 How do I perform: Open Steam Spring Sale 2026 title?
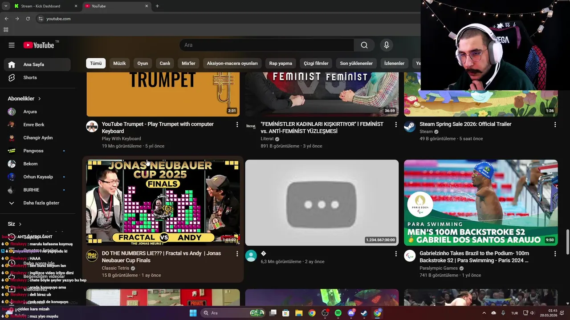465,124
